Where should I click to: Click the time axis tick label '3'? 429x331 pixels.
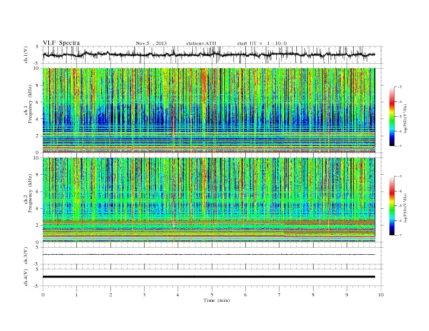pos(144,295)
